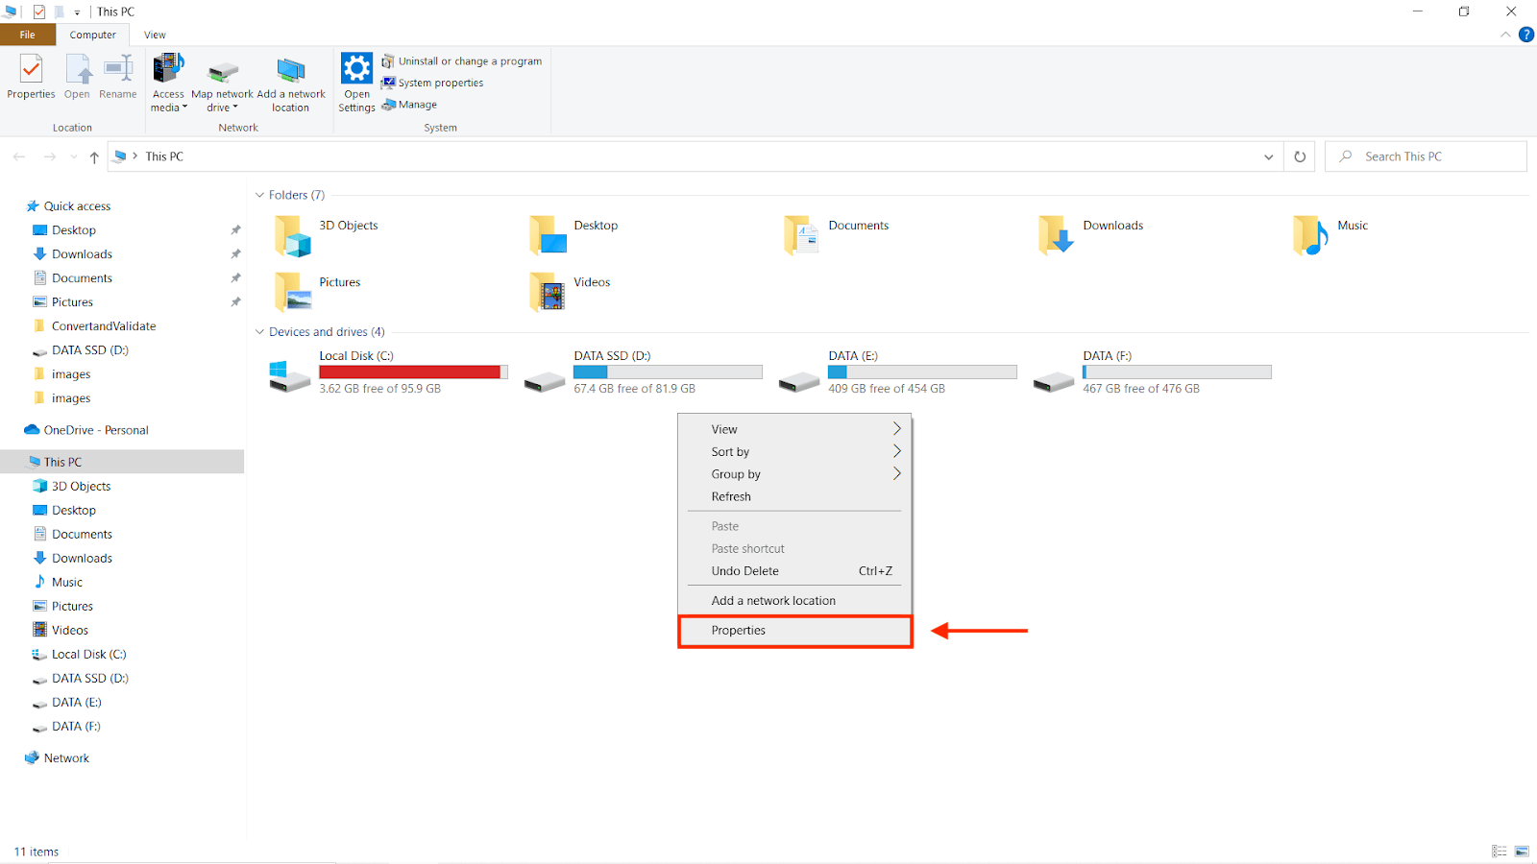
Task: Open the address bar history dropdown
Action: point(1268,156)
